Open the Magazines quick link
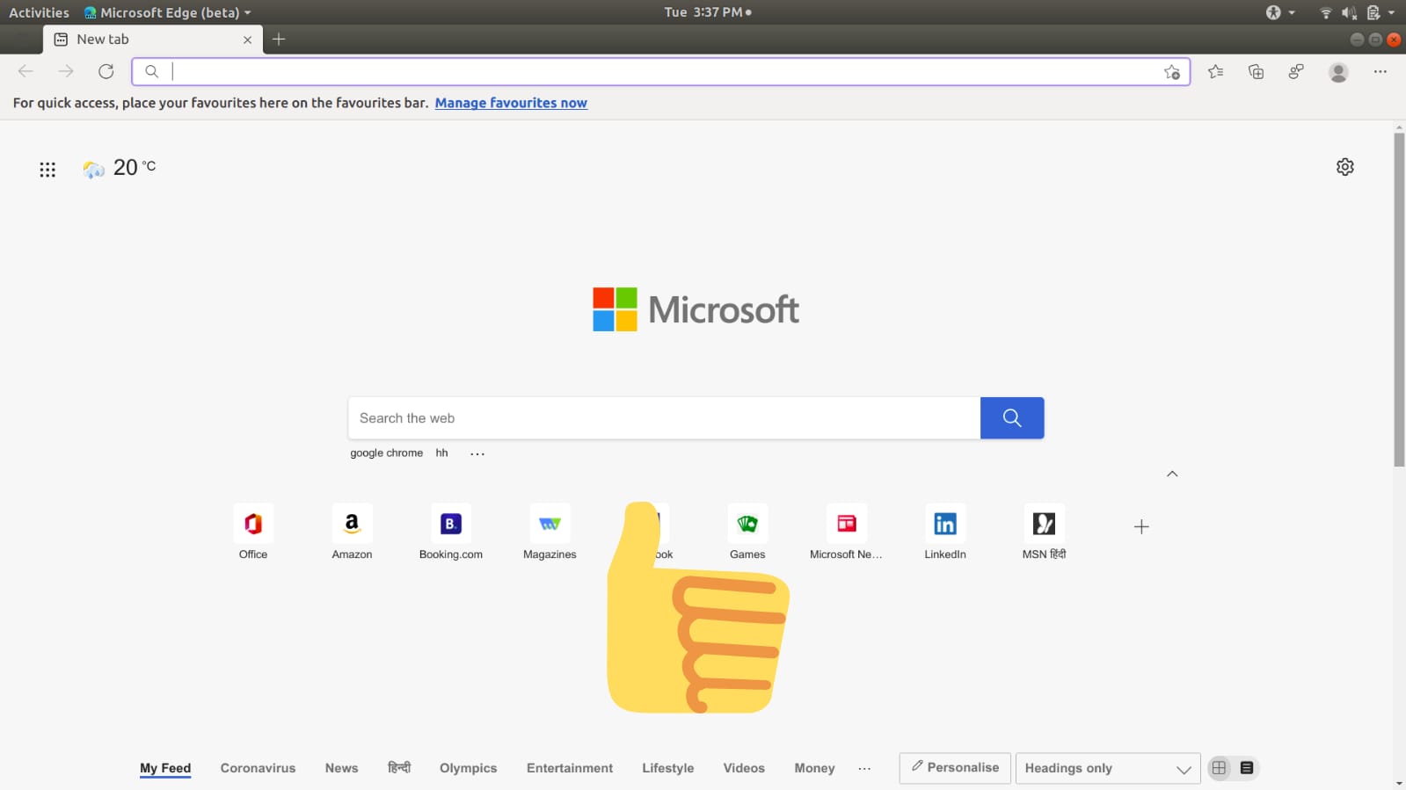Viewport: 1406px width, 790px height. [x=550, y=533]
